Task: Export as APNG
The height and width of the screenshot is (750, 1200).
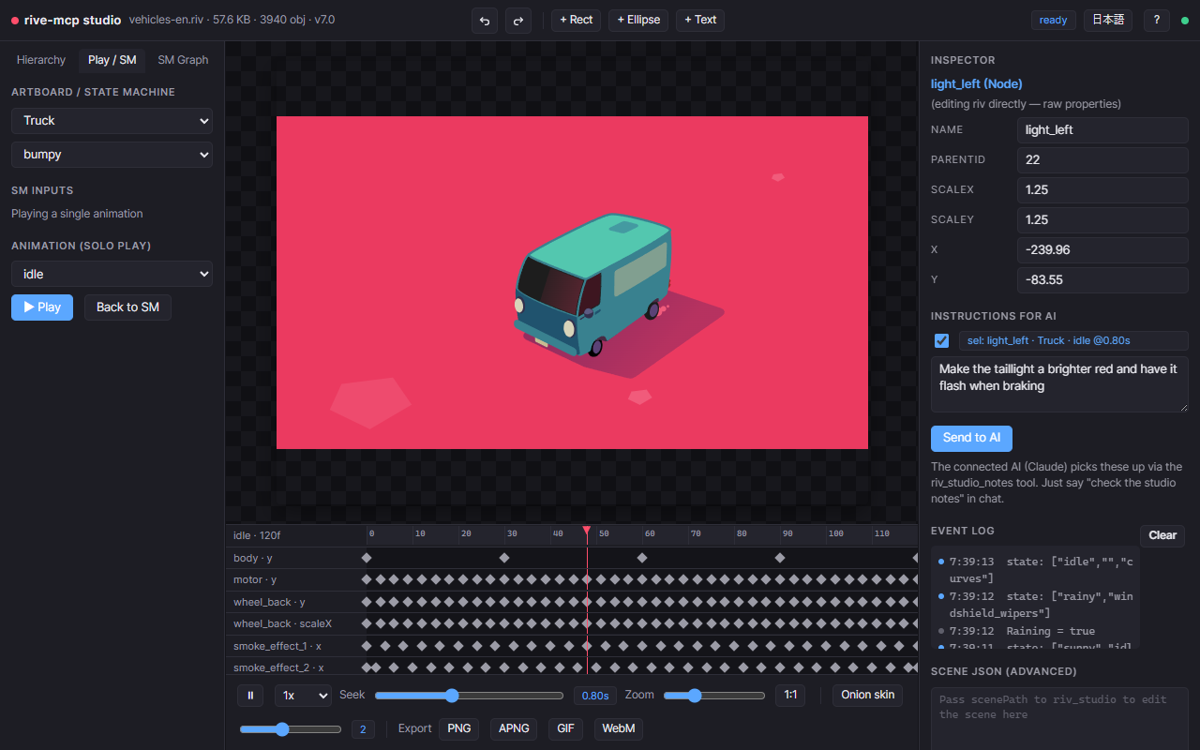Action: [514, 728]
